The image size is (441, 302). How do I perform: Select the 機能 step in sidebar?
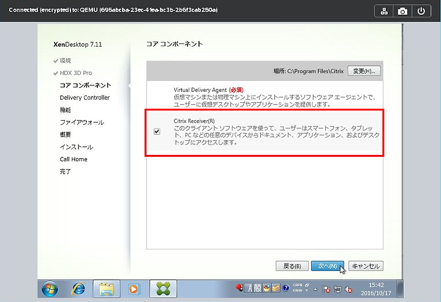(x=66, y=110)
